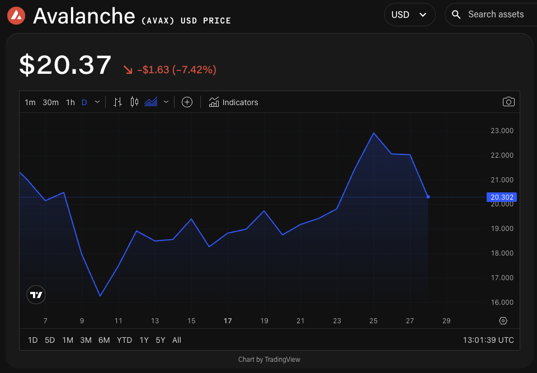Switch to the YTD range tab
The width and height of the screenshot is (537, 373).
124,339
